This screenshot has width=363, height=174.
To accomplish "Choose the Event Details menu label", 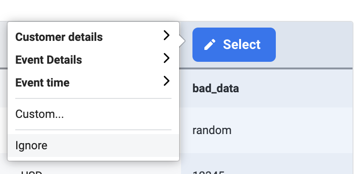I will [49, 60].
